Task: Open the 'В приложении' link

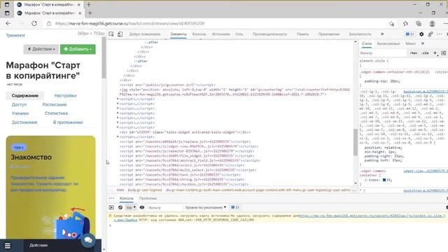Action: pyautogui.click(x=68, y=122)
